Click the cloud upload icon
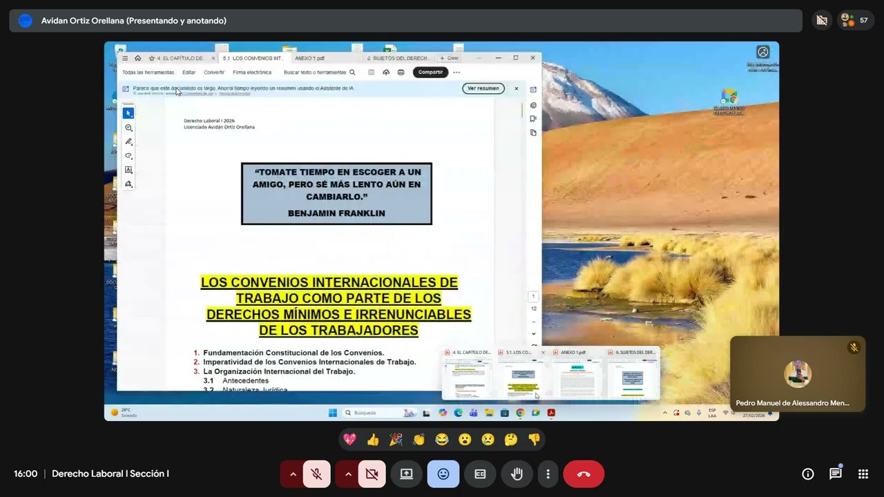Viewport: 884px width, 497px height. tap(386, 72)
